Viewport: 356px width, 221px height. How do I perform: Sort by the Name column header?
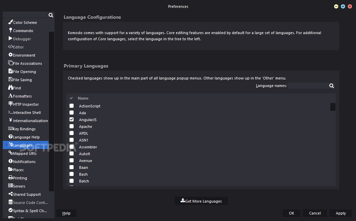click(83, 98)
